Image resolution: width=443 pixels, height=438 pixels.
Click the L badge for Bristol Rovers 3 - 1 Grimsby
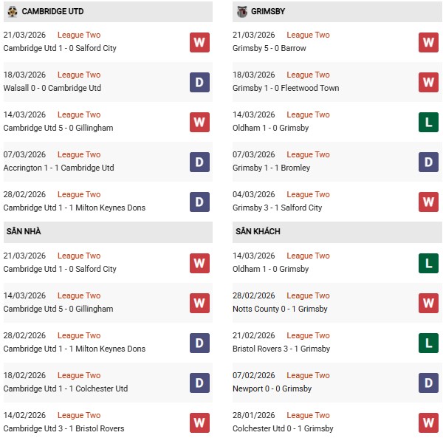[429, 343]
